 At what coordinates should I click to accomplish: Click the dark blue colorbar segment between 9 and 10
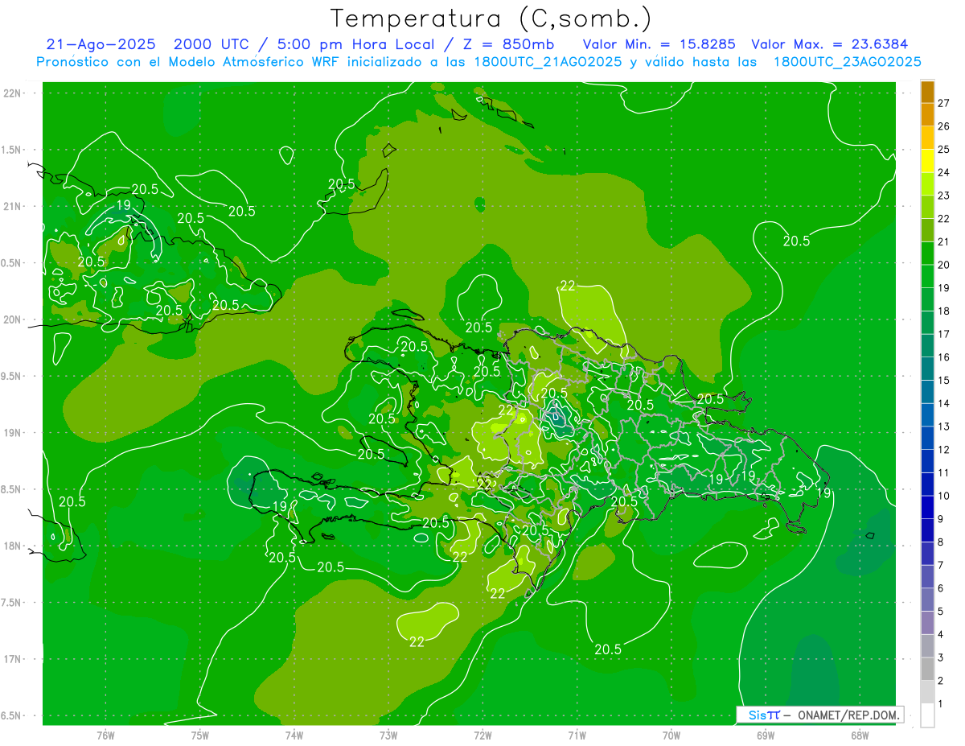click(927, 508)
